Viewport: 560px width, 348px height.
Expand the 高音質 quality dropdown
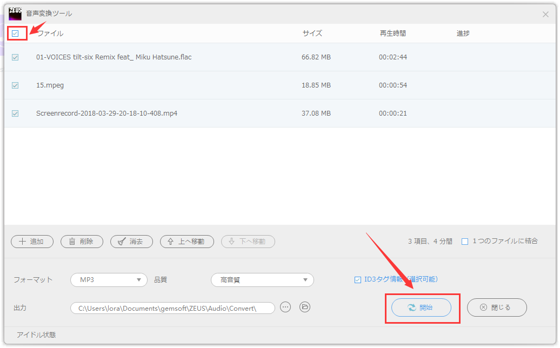click(263, 280)
